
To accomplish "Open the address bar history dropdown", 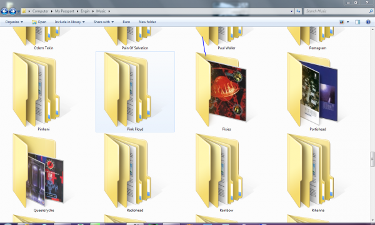I will tap(291, 11).
